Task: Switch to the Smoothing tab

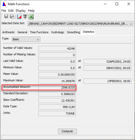Action: (73, 32)
